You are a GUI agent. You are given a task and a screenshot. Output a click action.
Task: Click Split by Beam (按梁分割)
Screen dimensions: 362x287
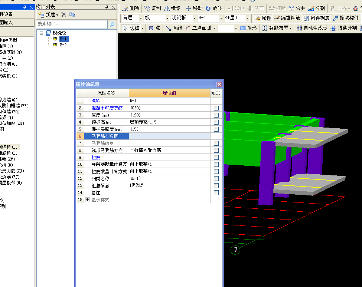coord(344,28)
